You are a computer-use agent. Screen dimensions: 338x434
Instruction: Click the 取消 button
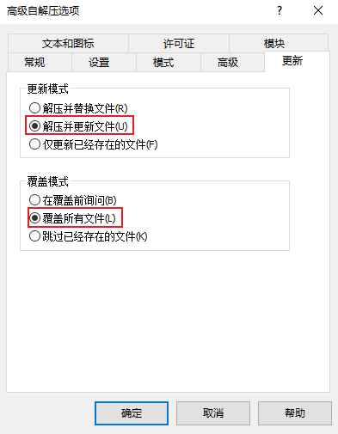coord(213,413)
